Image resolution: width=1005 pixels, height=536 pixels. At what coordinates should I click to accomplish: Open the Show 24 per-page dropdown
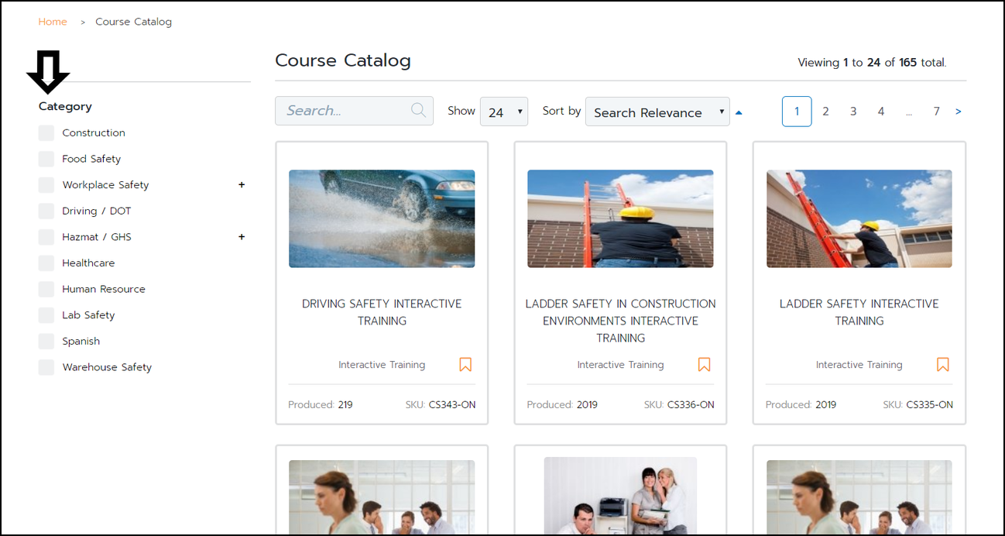tap(504, 112)
